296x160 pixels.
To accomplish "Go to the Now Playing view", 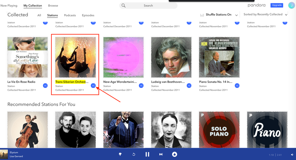I will point(9,6).
